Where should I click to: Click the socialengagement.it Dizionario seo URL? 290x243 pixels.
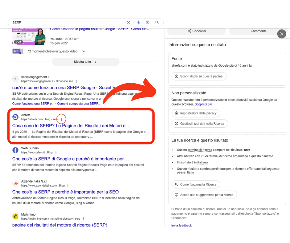click(47, 81)
